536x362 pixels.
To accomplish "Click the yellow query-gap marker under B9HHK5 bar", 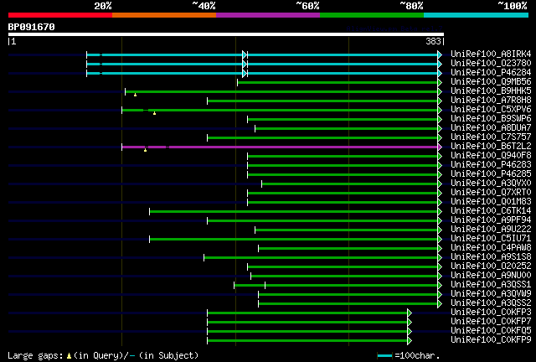I will click(x=136, y=95).
